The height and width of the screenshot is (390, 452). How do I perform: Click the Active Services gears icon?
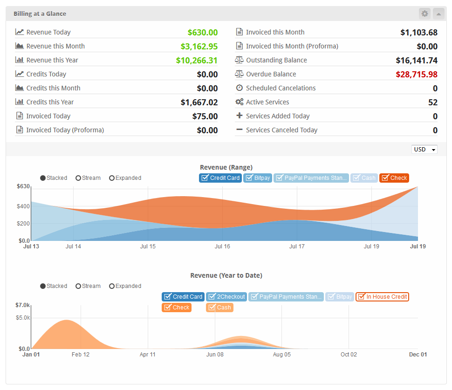pyautogui.click(x=239, y=102)
